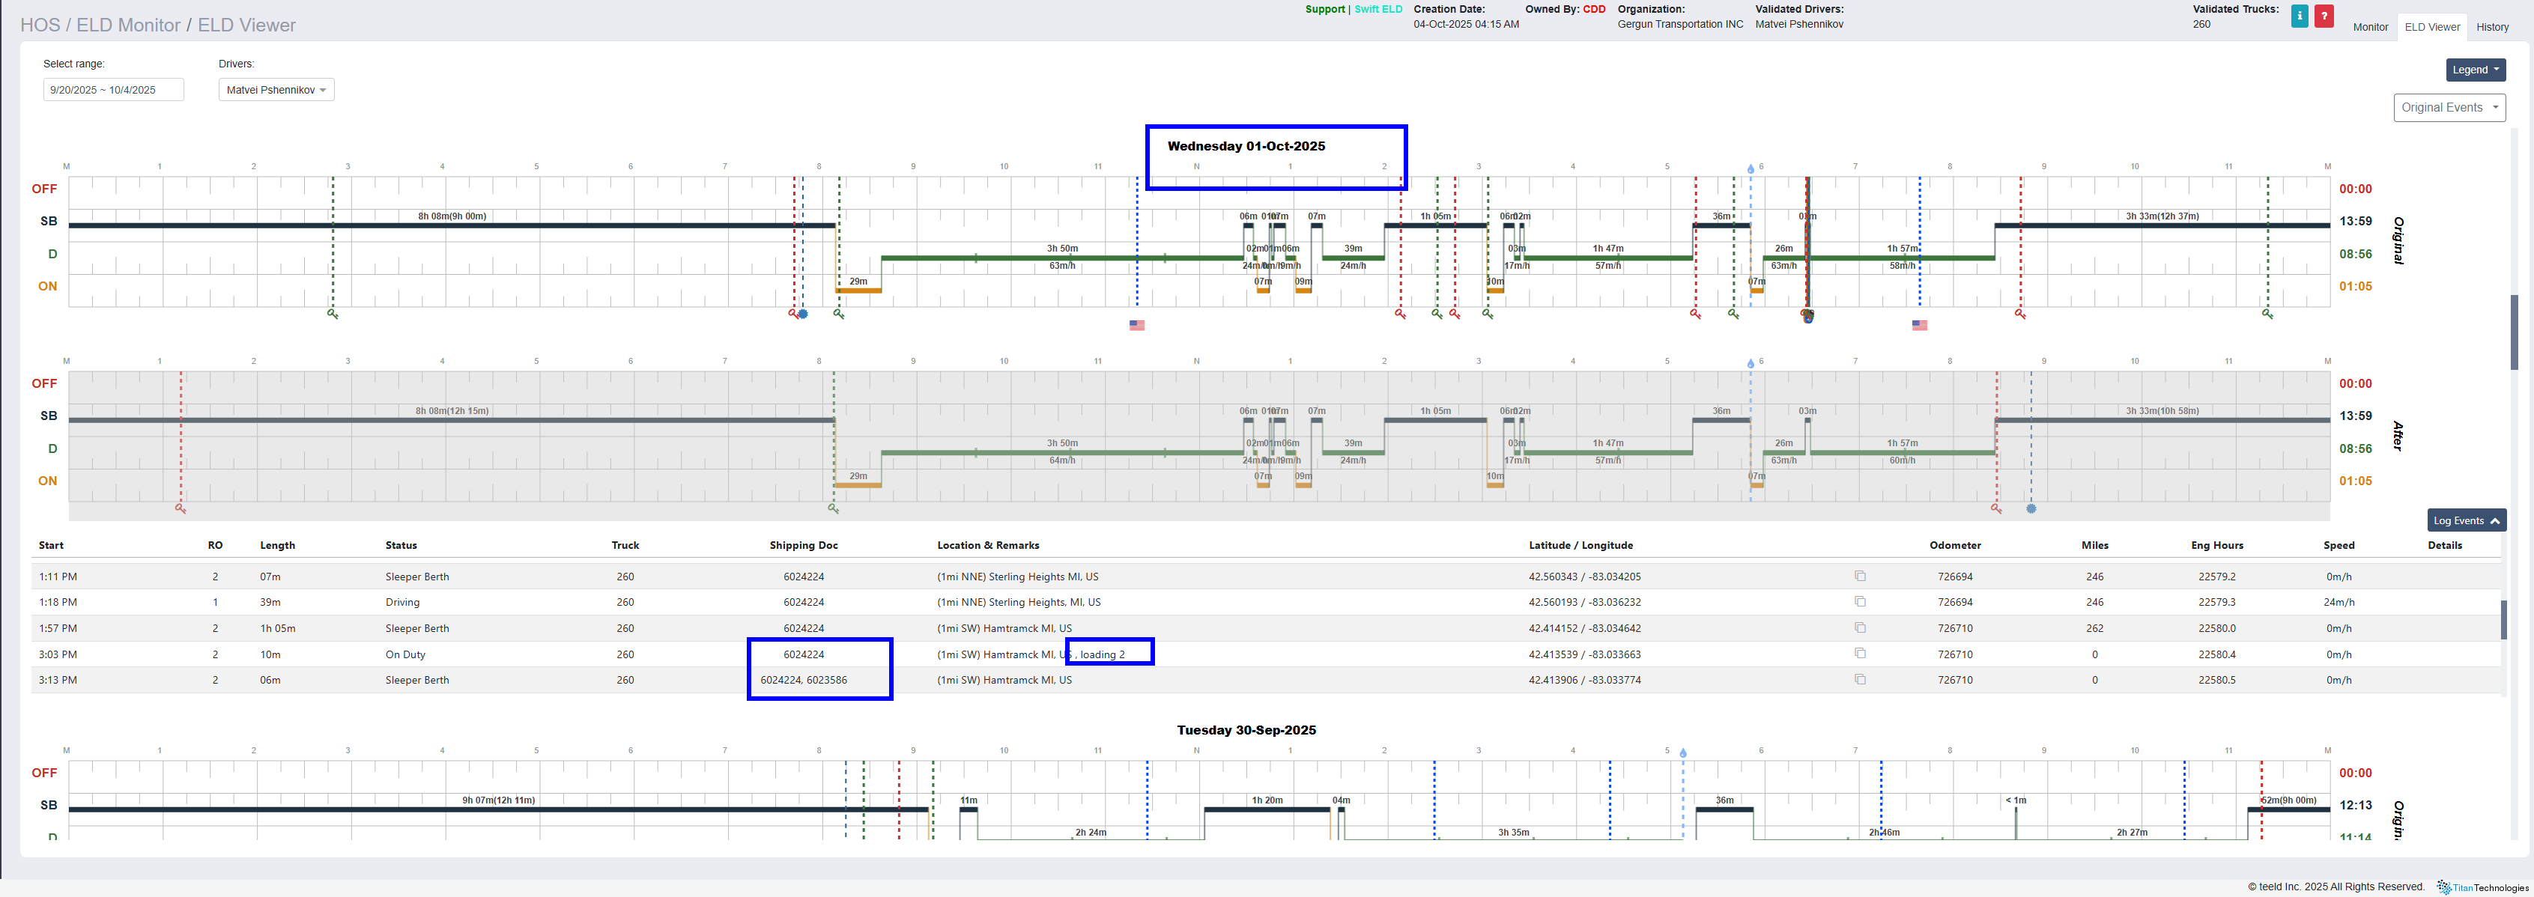
Task: Collapse the Log Events panel
Action: 2465,520
